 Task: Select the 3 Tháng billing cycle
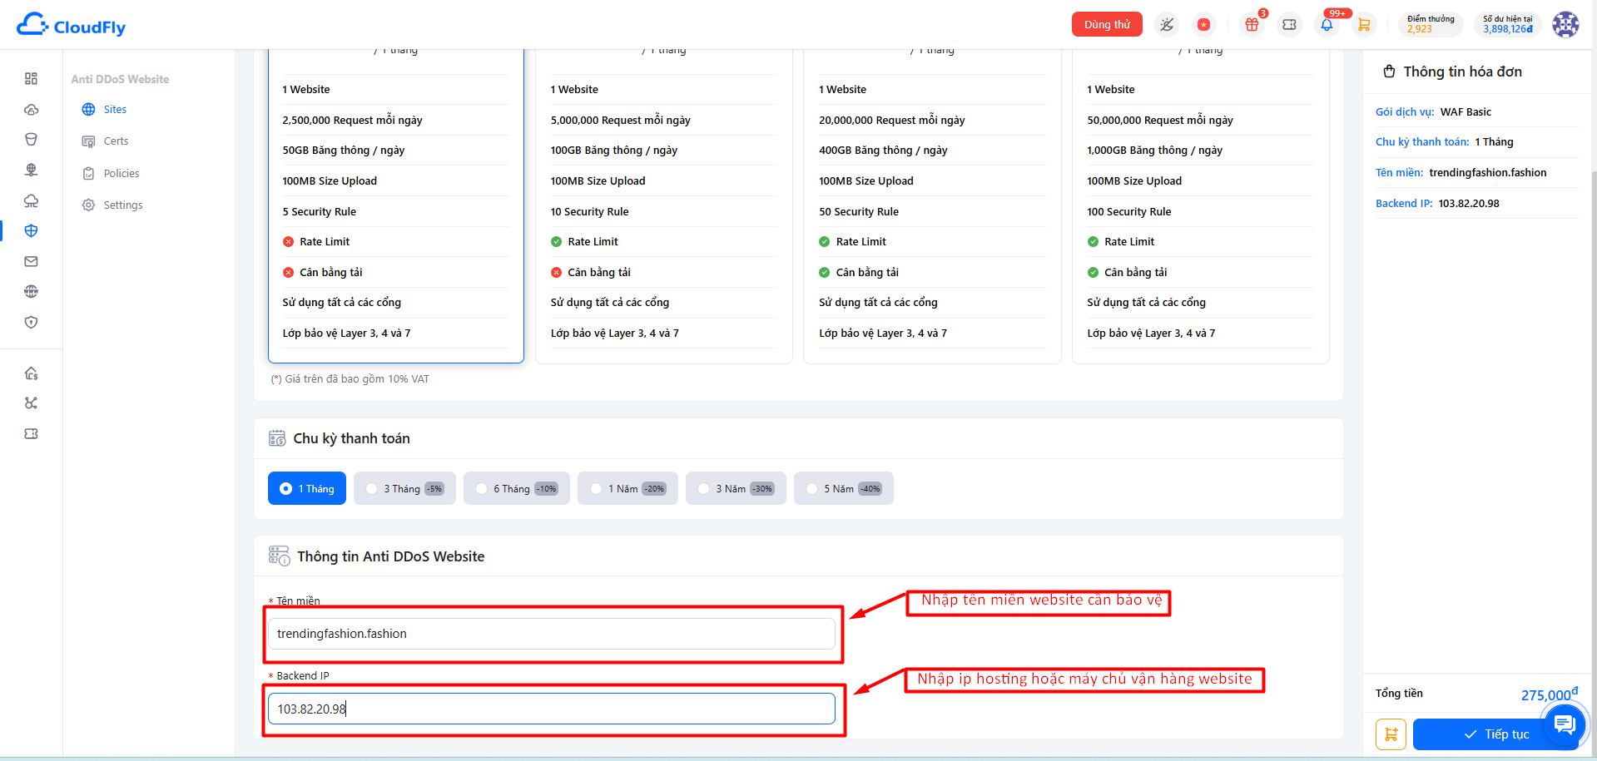404,488
